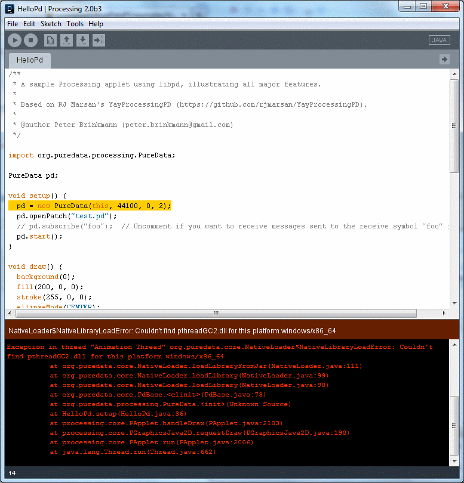The height and width of the screenshot is (483, 464).
Task: Click the line pd.openPatch("test.pd");
Action: click(x=67, y=216)
